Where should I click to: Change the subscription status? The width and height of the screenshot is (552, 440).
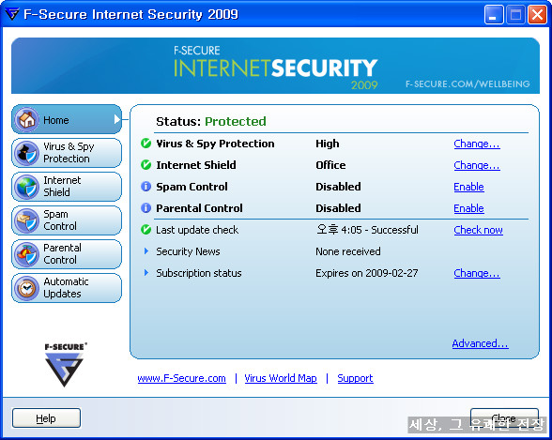(477, 273)
